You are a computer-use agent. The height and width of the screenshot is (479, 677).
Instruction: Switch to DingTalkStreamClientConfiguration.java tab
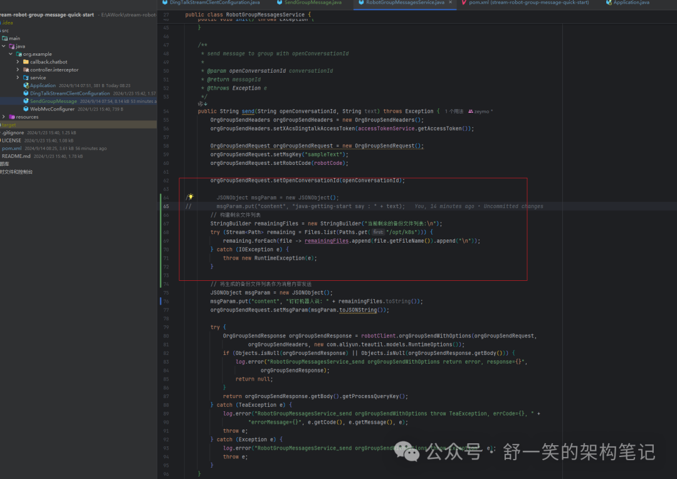tap(214, 3)
